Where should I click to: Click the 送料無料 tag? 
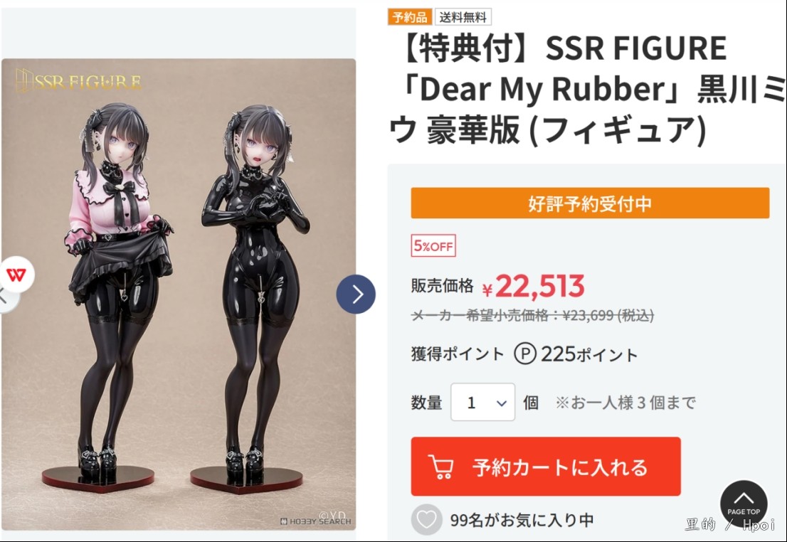463,17
